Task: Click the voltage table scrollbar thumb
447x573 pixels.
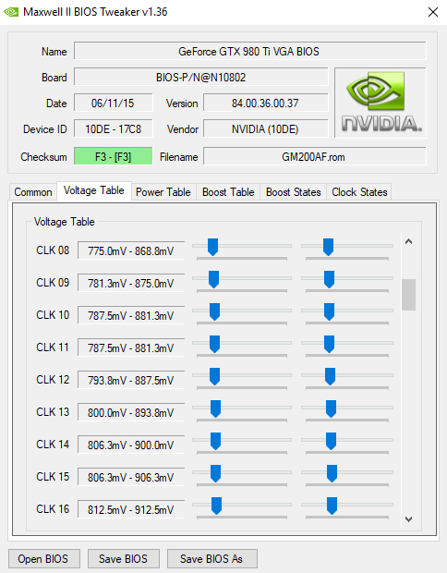Action: coord(408,295)
